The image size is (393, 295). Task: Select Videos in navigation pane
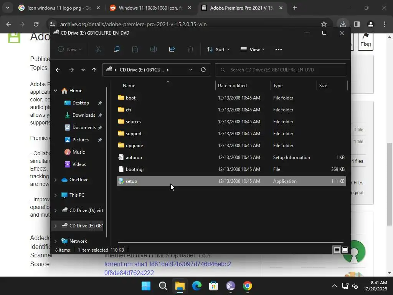coord(79,164)
